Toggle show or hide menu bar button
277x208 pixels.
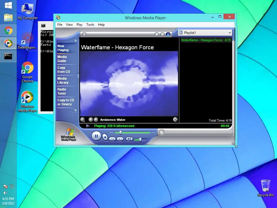click(84, 34)
